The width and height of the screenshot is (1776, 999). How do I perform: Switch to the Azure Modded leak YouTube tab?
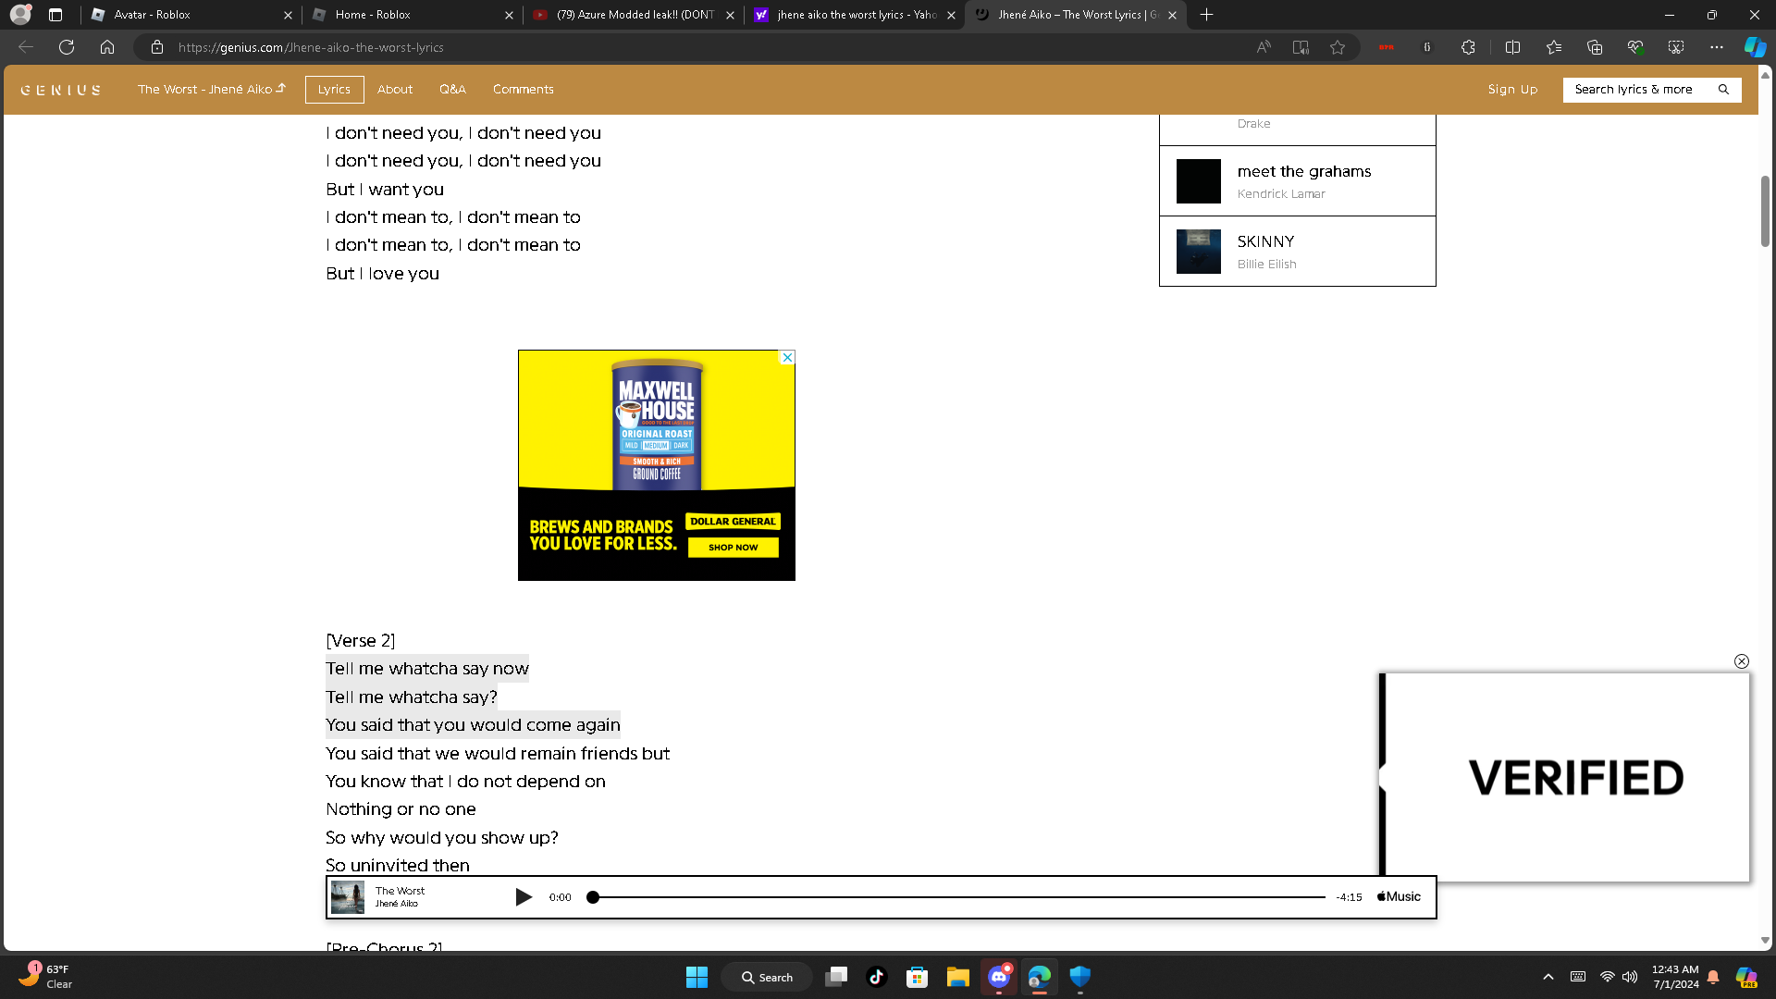634,15
